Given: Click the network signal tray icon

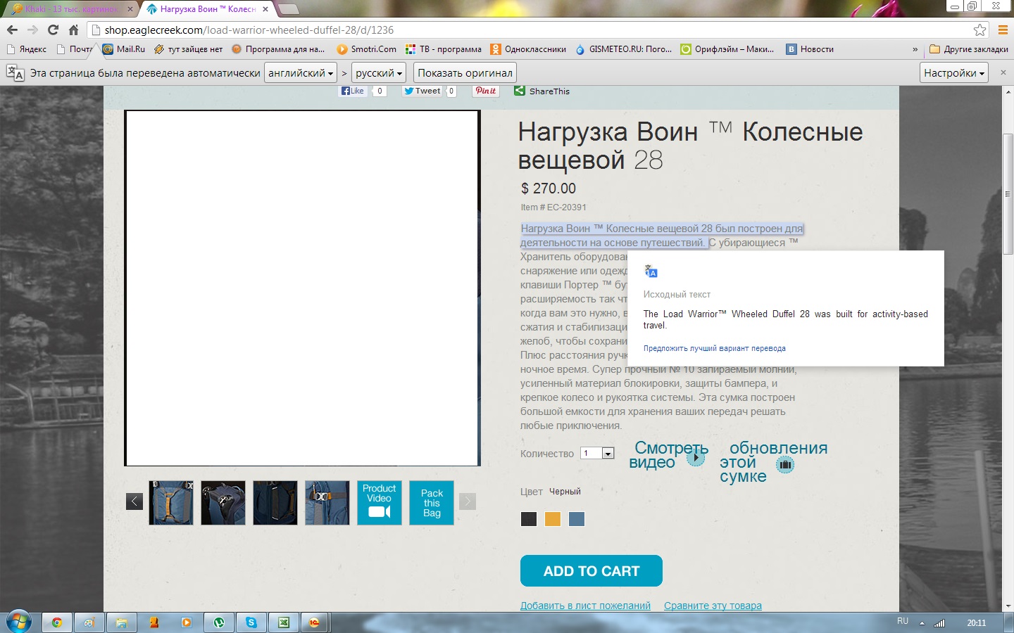Looking at the screenshot, I should (x=939, y=623).
